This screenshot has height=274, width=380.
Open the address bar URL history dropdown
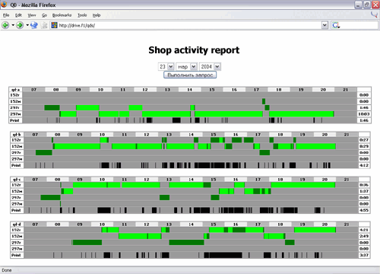pyautogui.click(x=325, y=25)
